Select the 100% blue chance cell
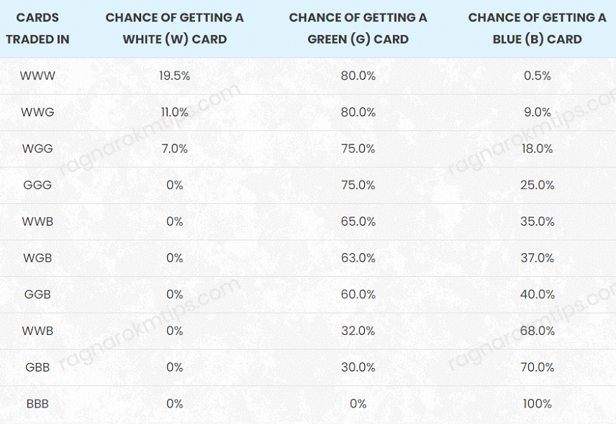616x424 pixels. click(537, 404)
